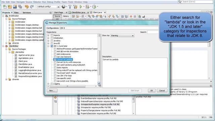
Task: Collapse the JDK 1.5 and later node
Action: pos(48,46)
